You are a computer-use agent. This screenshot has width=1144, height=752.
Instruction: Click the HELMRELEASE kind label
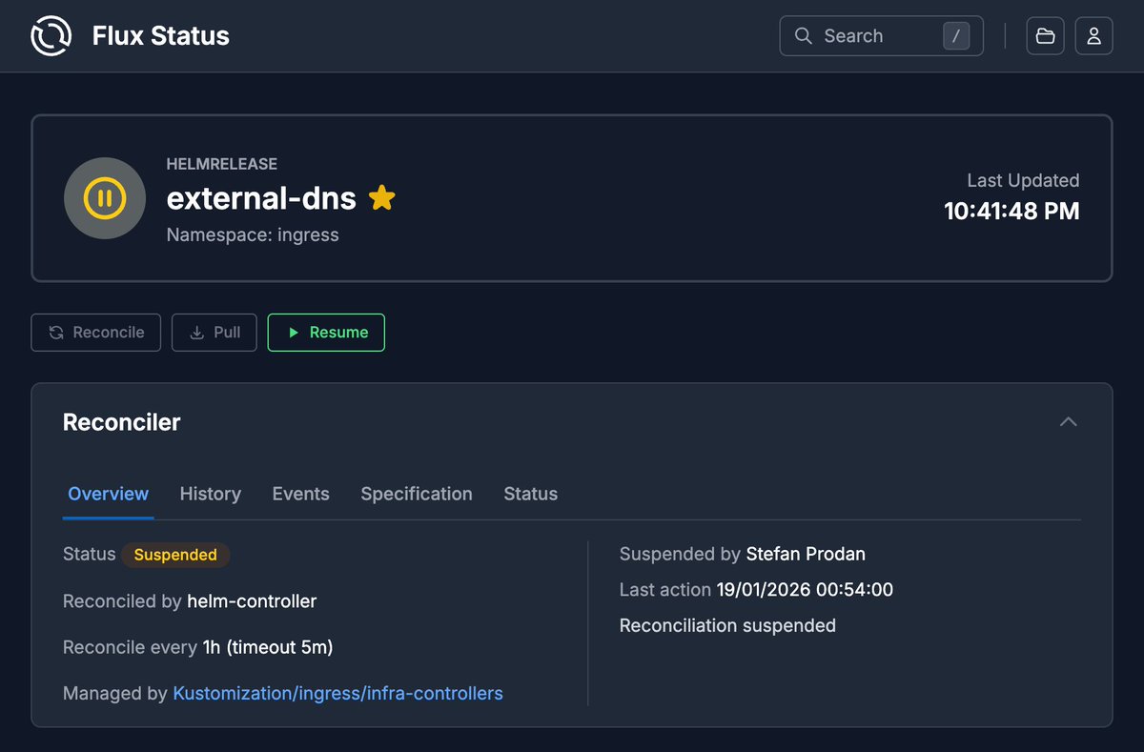coord(222,164)
